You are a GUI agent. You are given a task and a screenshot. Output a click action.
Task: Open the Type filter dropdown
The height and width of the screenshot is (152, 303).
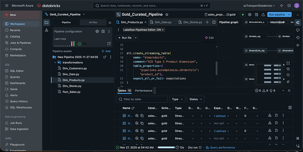tap(177, 99)
